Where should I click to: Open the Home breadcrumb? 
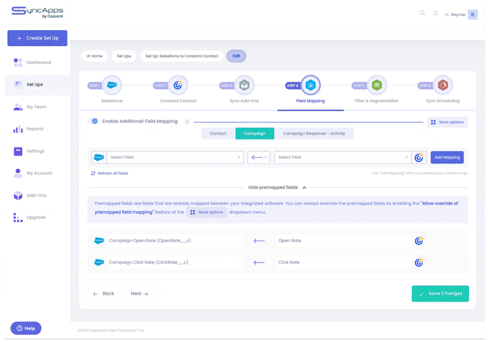coord(95,56)
